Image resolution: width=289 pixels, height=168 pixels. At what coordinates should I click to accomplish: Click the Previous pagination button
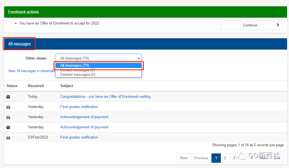click(201, 158)
